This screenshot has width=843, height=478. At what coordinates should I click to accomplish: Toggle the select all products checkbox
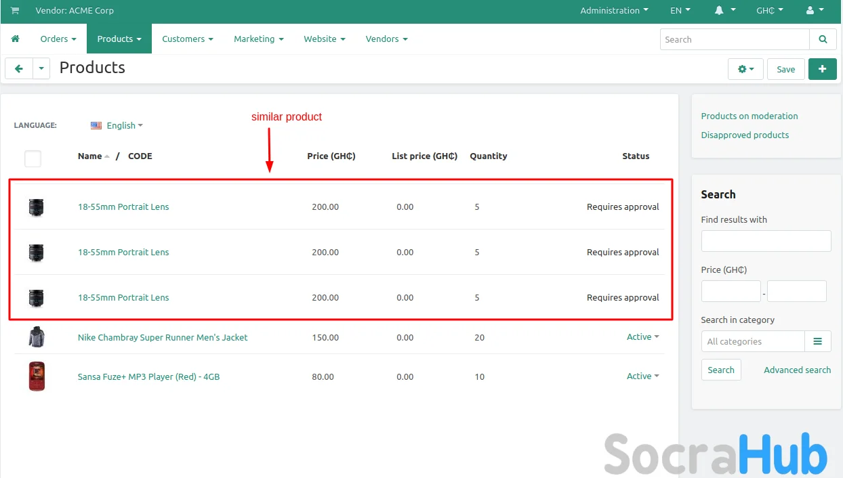tap(33, 159)
